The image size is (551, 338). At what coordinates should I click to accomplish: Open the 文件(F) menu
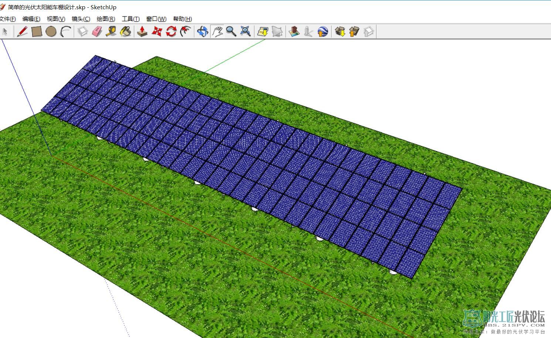pos(7,19)
